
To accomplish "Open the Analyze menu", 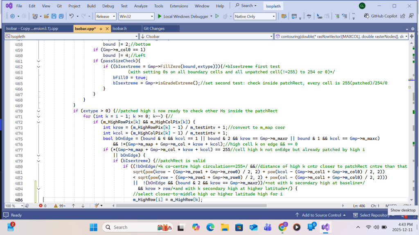I will 141,6.
